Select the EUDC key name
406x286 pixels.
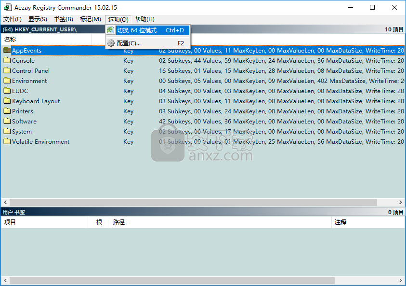pos(20,91)
